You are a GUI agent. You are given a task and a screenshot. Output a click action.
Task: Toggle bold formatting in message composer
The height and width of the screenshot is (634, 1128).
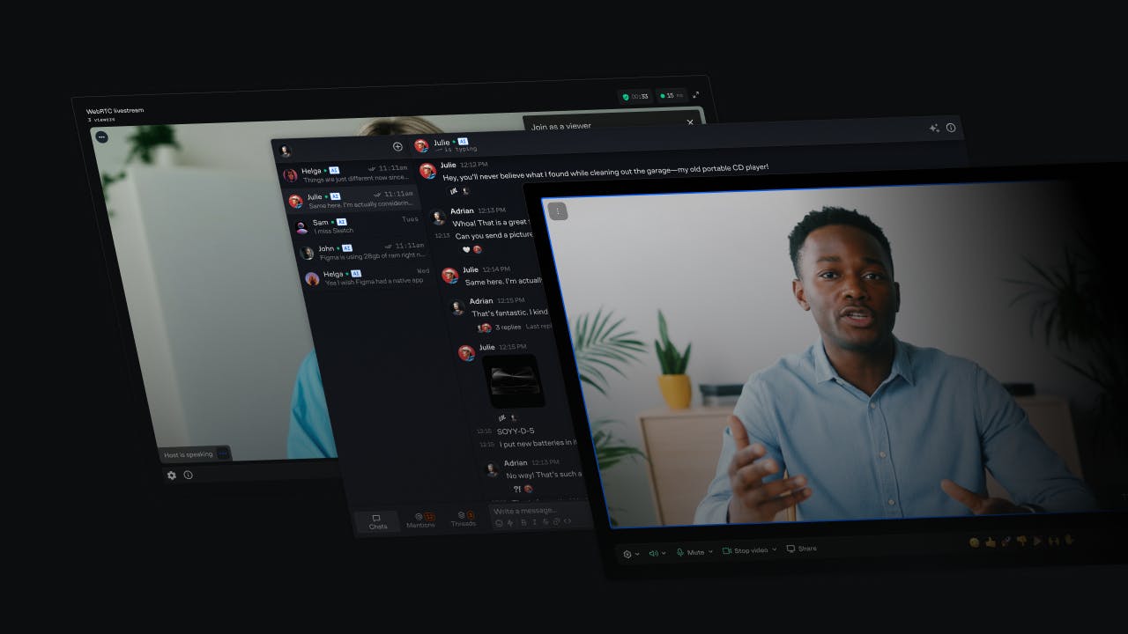pos(523,522)
